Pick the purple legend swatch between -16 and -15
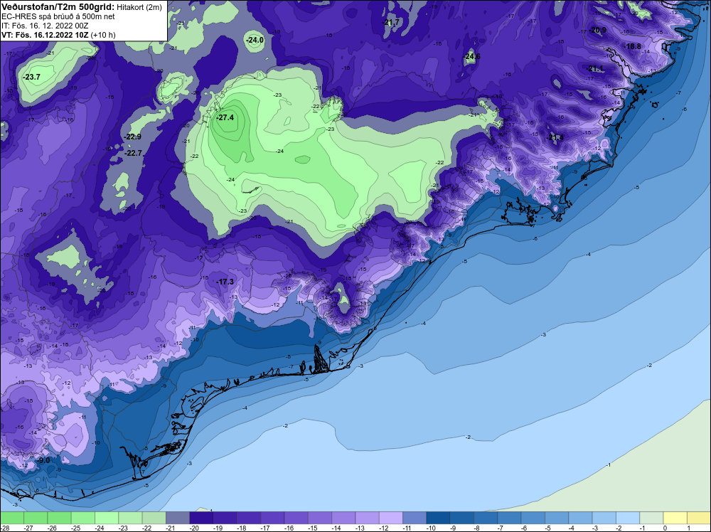The width and height of the screenshot is (711, 532). tap(296, 518)
